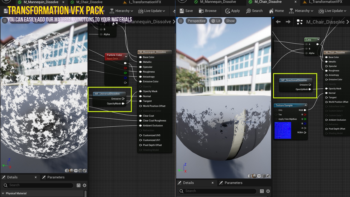The width and height of the screenshot is (350, 197).
Task: Apply material changes using the Apply icon
Action: point(232,11)
